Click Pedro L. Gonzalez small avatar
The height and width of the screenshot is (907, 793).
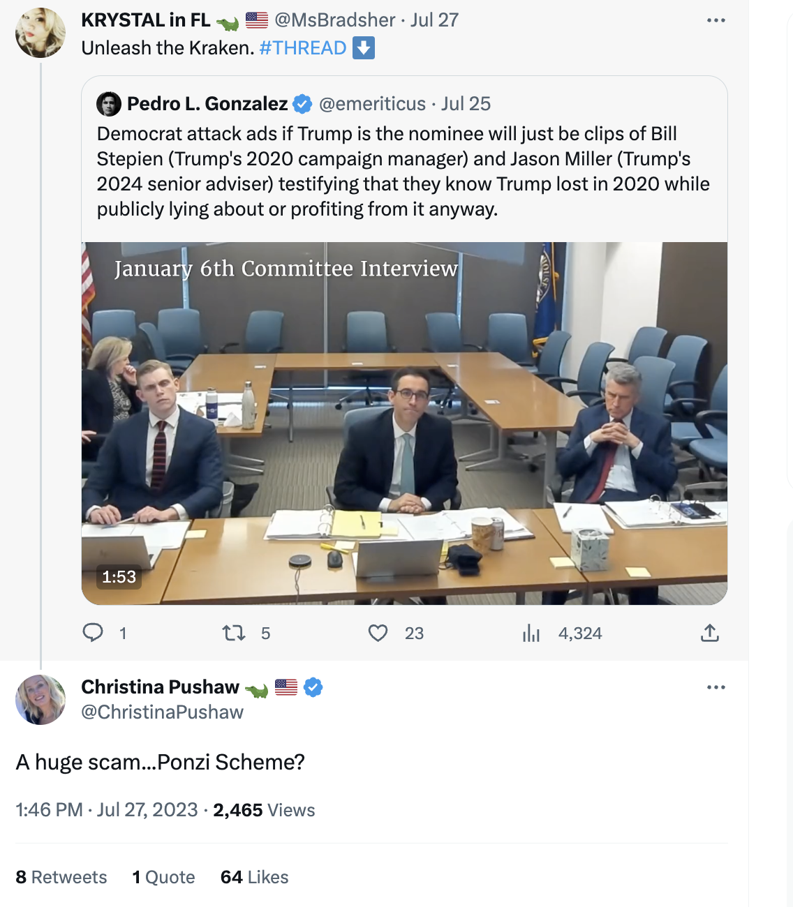coord(109,104)
